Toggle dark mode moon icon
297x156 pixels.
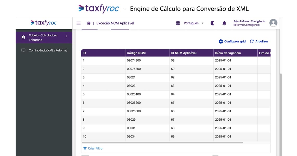212,23
